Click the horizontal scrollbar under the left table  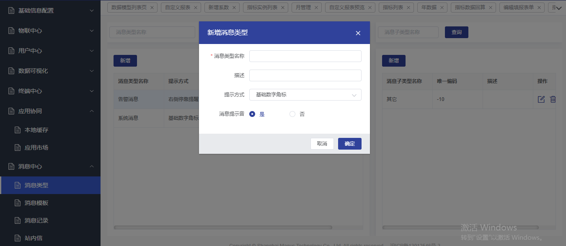click(223, 228)
